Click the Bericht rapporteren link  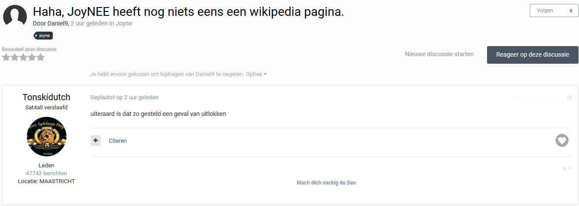point(536,98)
